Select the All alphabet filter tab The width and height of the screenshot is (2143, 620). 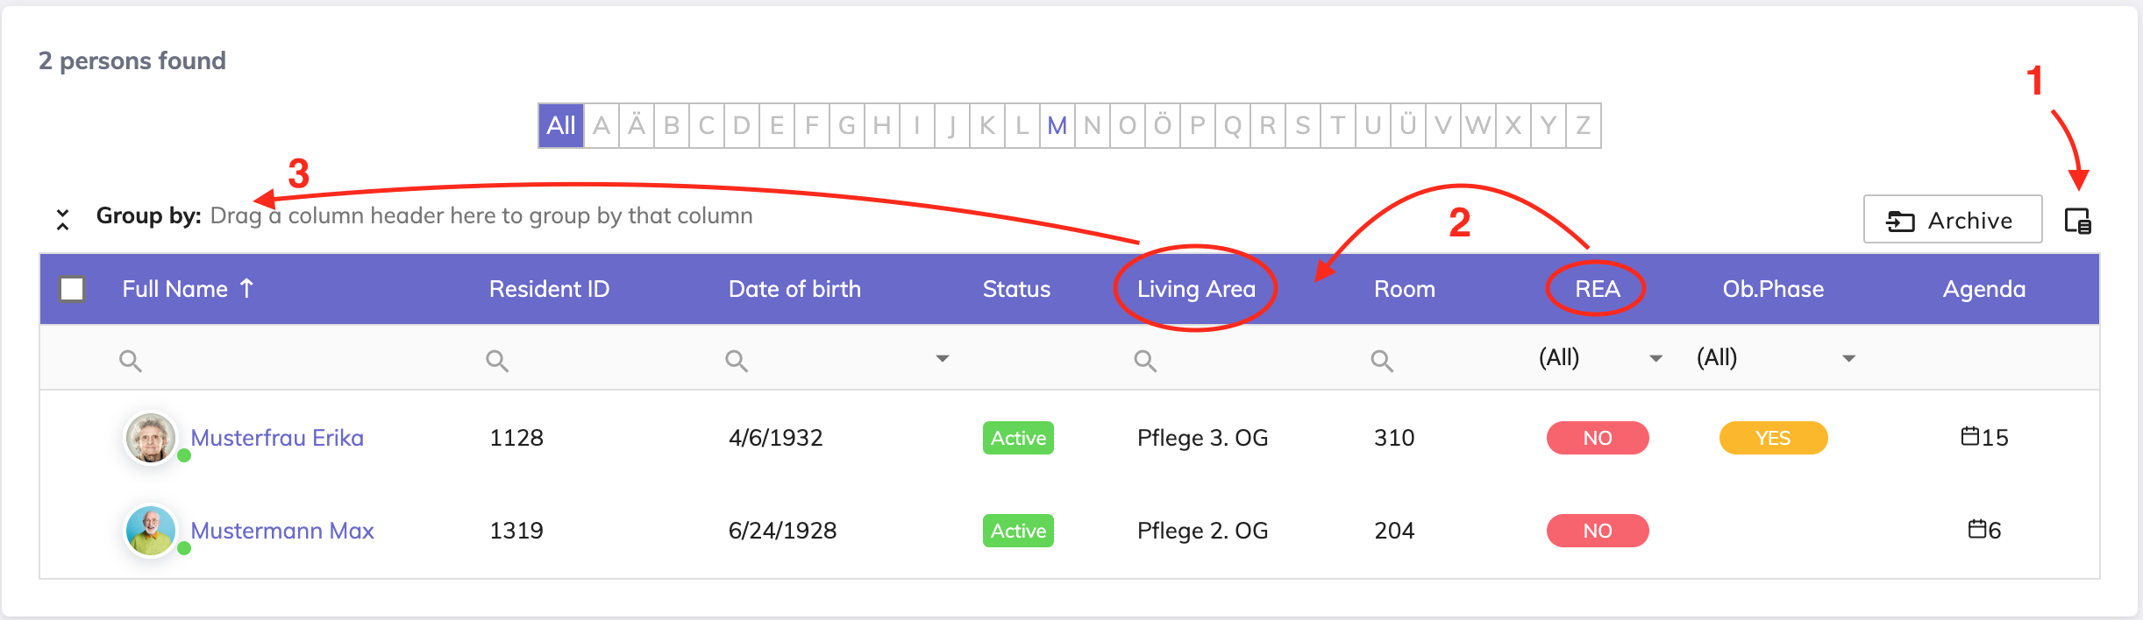coord(561,126)
